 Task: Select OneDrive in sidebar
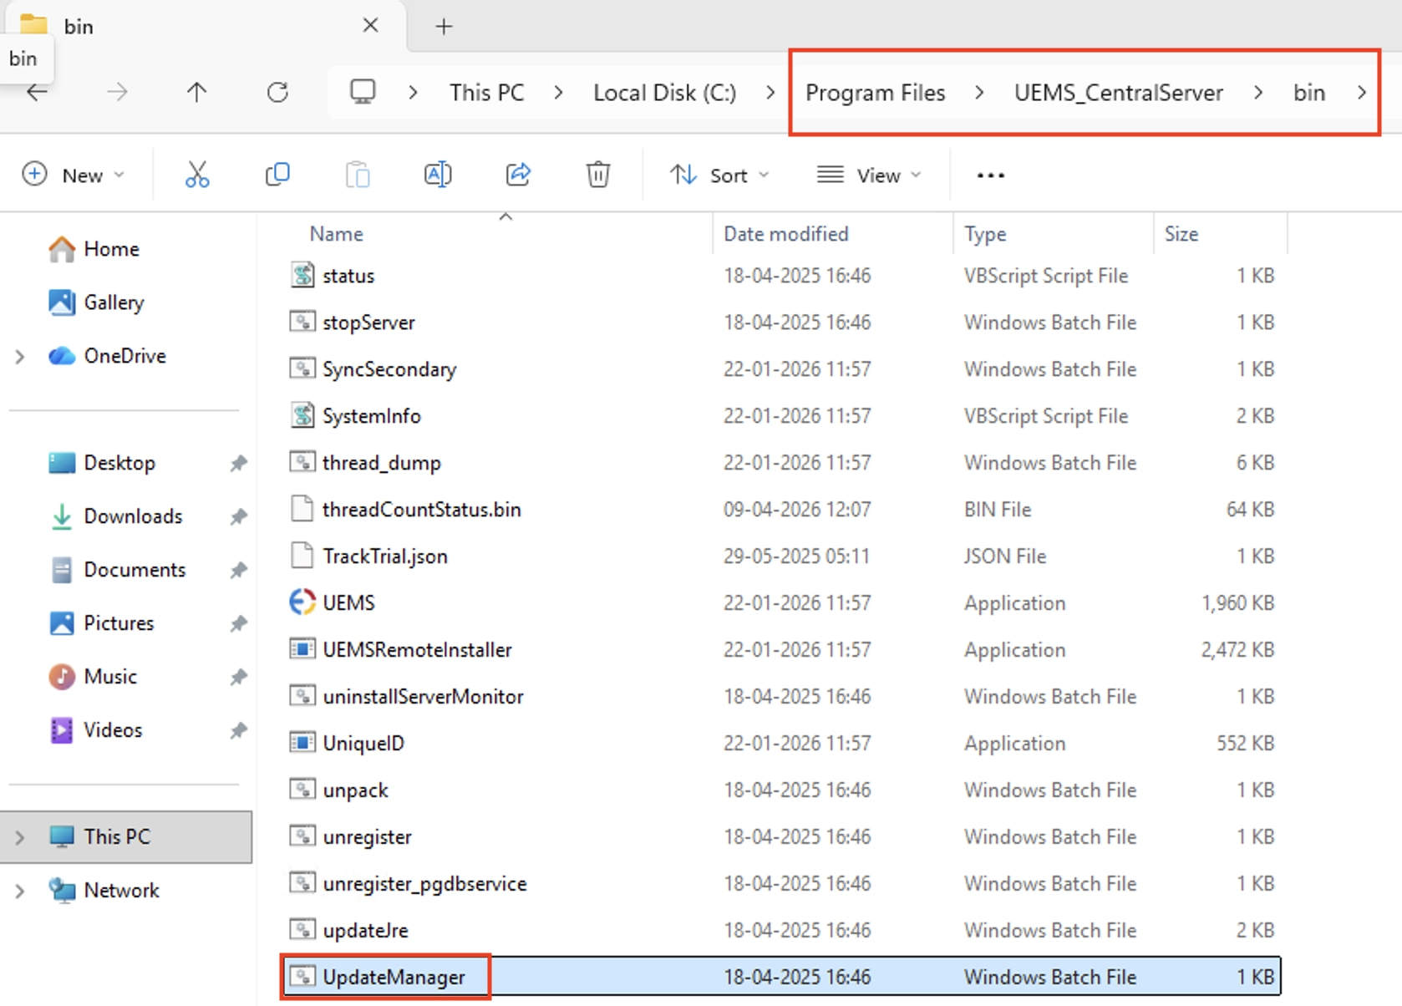pyautogui.click(x=124, y=356)
